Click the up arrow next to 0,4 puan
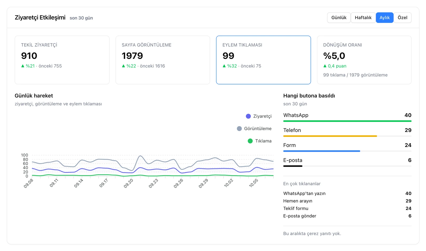This screenshot has width=426, height=251. pyautogui.click(x=325, y=66)
